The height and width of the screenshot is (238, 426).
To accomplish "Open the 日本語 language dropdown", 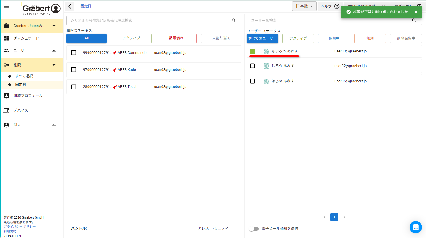I will [304, 6].
